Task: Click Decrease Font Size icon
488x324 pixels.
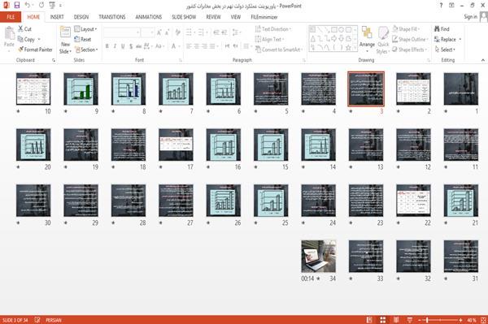Action: [x=167, y=32]
